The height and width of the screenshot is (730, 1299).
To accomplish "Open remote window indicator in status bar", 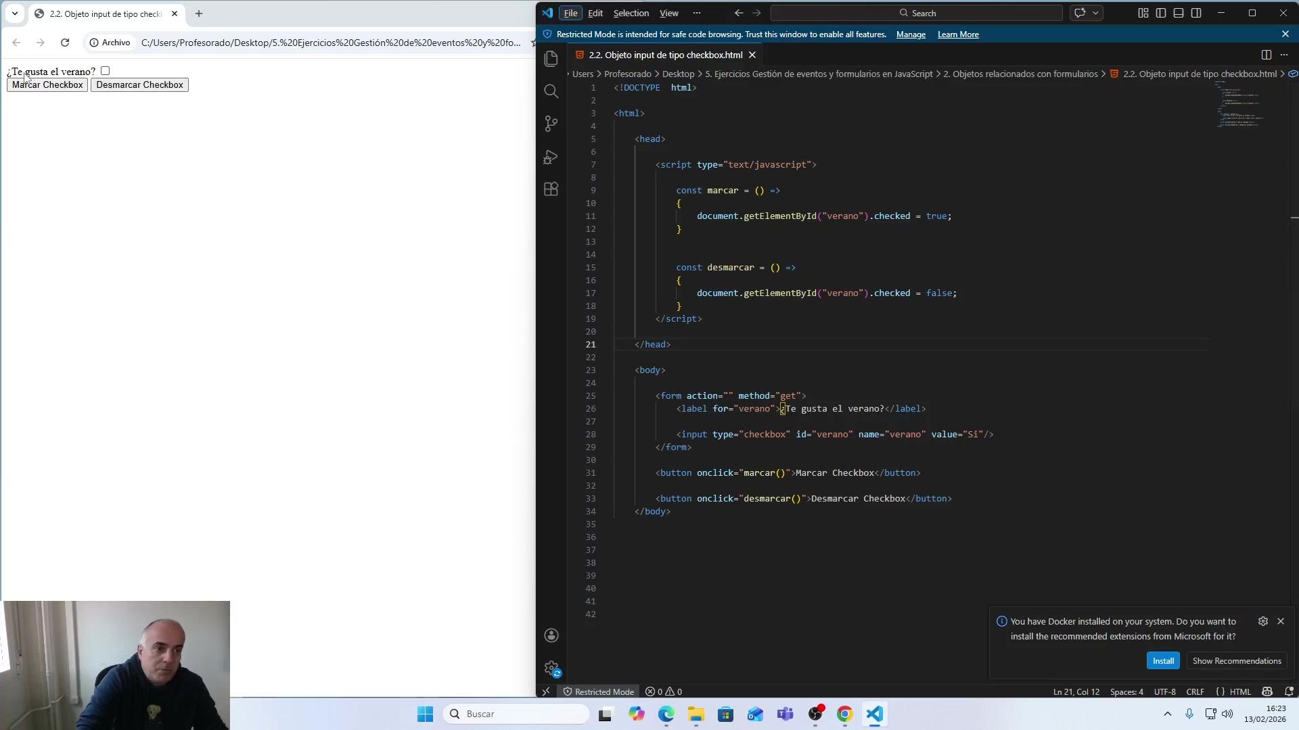I will pos(546,691).
